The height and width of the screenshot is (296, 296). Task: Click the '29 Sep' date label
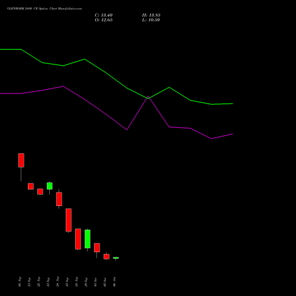tap(86, 282)
